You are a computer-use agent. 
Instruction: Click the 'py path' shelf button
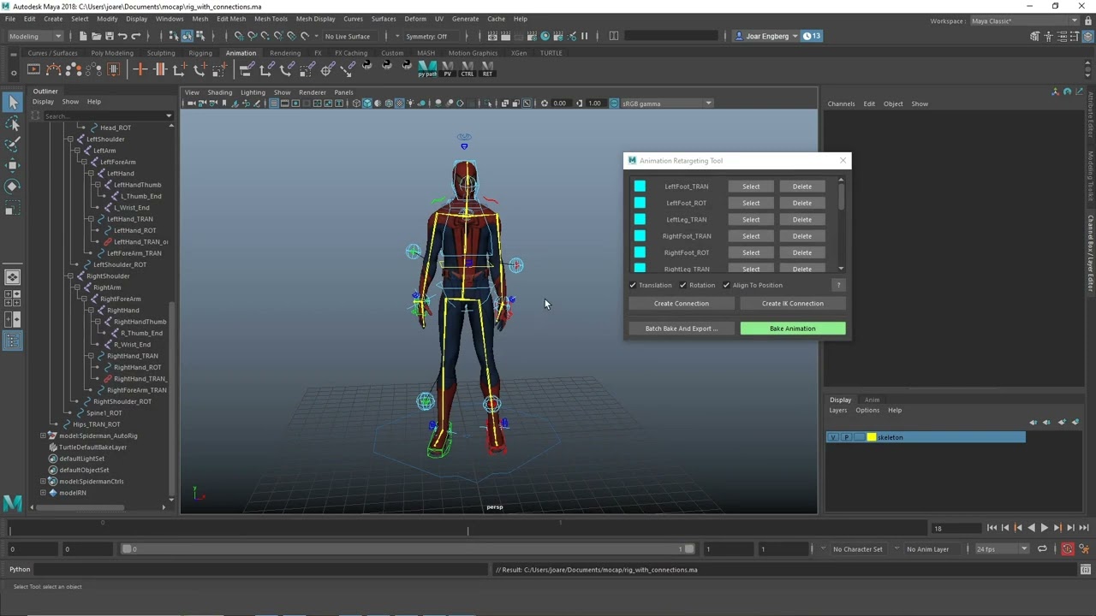427,69
